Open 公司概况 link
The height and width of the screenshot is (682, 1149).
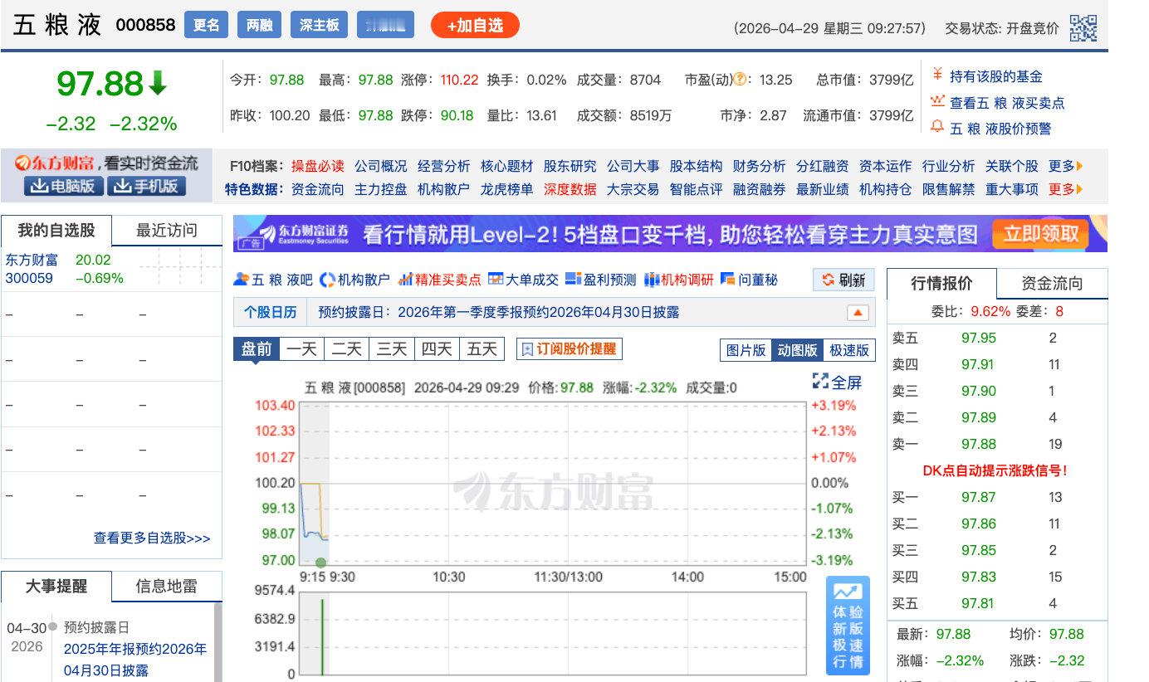[380, 166]
